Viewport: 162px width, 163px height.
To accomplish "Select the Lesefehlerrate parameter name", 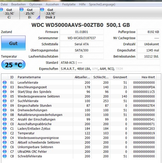I will click(28, 83).
